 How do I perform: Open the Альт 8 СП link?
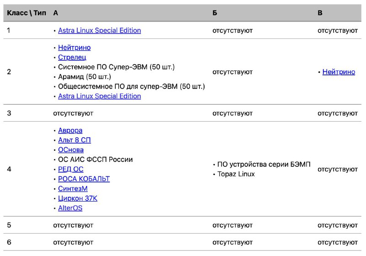pos(75,140)
